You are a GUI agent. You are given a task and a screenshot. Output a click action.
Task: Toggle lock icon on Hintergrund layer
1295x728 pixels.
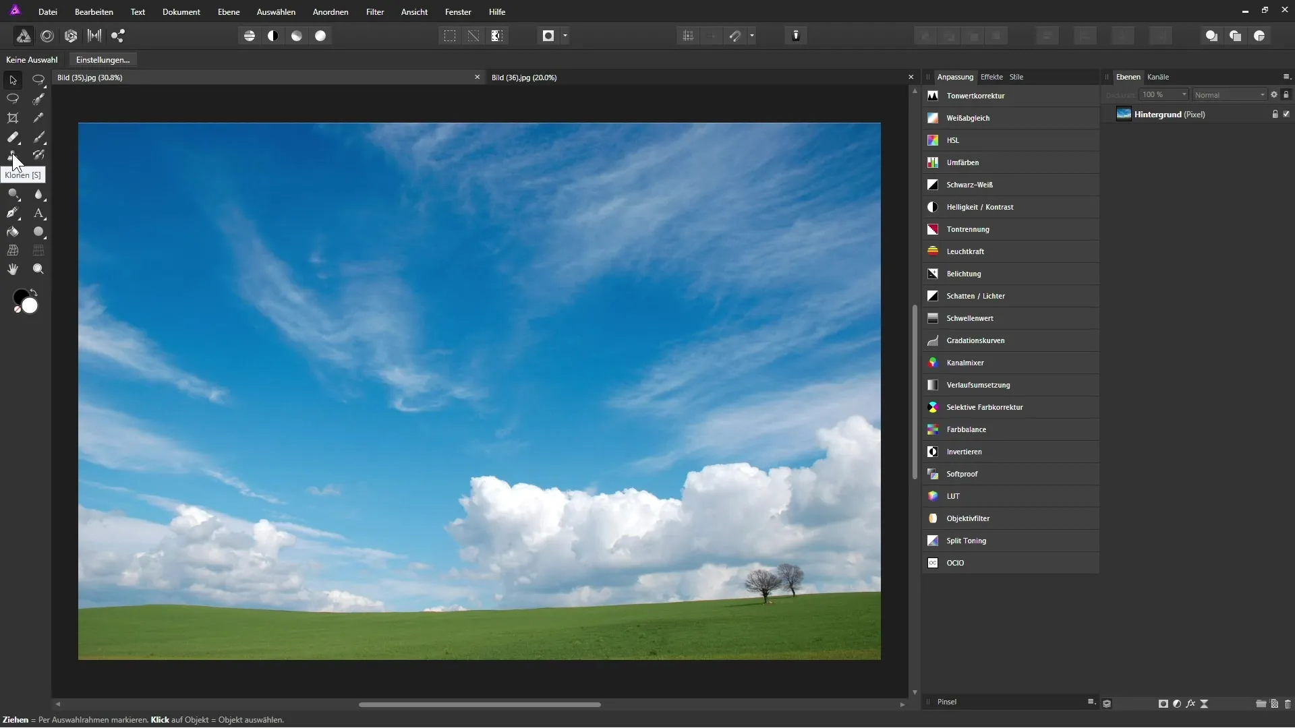click(x=1275, y=114)
